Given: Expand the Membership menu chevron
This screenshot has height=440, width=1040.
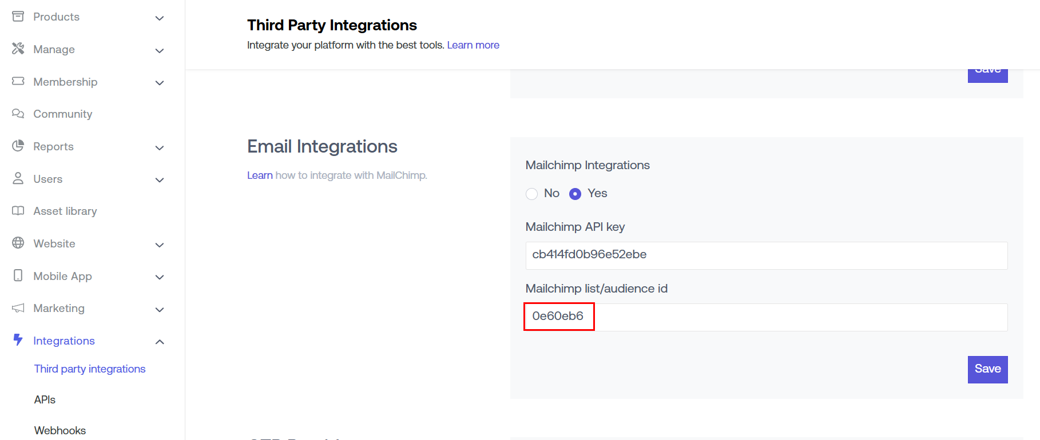Looking at the screenshot, I should [x=160, y=83].
